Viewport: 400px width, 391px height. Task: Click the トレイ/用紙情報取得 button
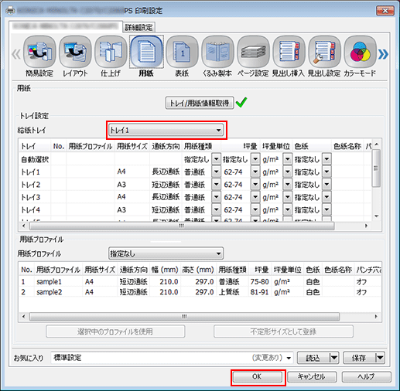(x=200, y=103)
